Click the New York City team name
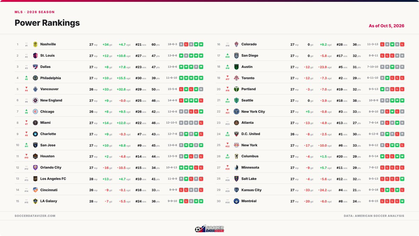 point(253,112)
